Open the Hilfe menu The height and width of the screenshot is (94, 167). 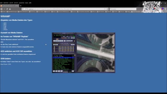[x=30, y=3]
